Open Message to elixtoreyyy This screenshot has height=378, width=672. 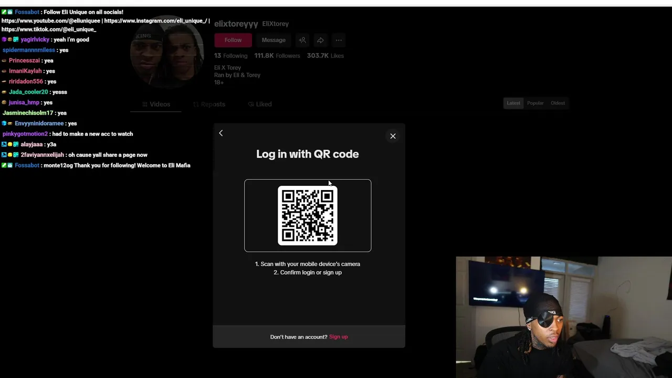(x=274, y=40)
